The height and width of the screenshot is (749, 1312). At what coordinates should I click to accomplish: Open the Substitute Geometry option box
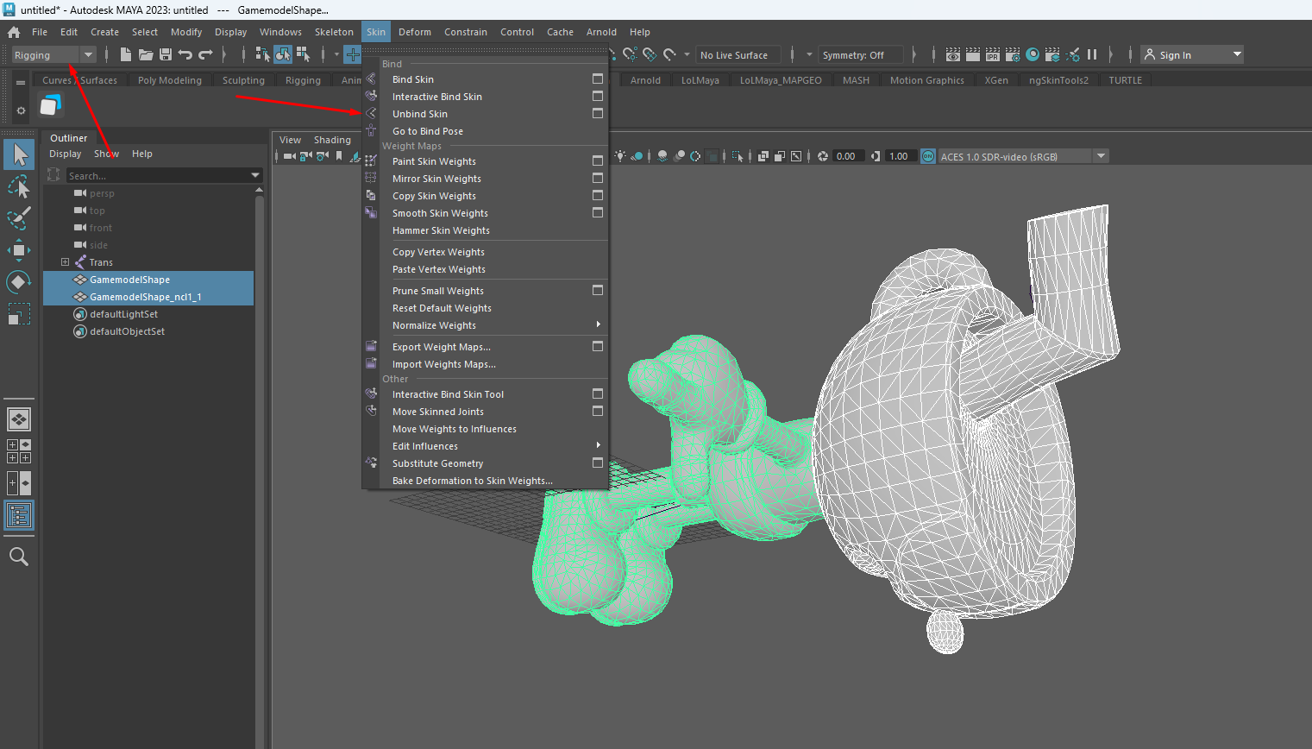tap(598, 463)
